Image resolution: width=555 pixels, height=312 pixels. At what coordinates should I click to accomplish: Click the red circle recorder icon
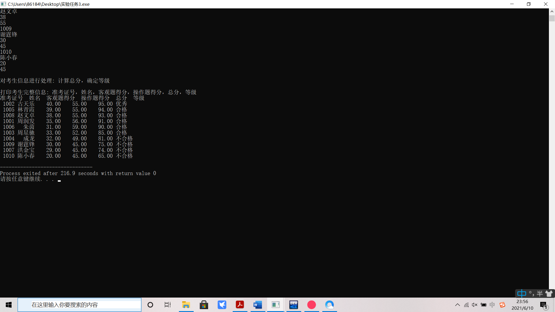coord(311,305)
